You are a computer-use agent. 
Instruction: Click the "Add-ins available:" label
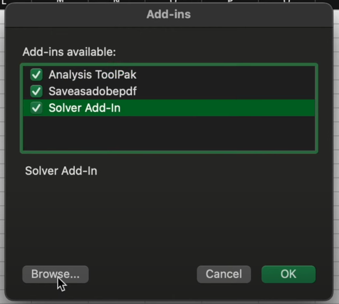point(69,52)
